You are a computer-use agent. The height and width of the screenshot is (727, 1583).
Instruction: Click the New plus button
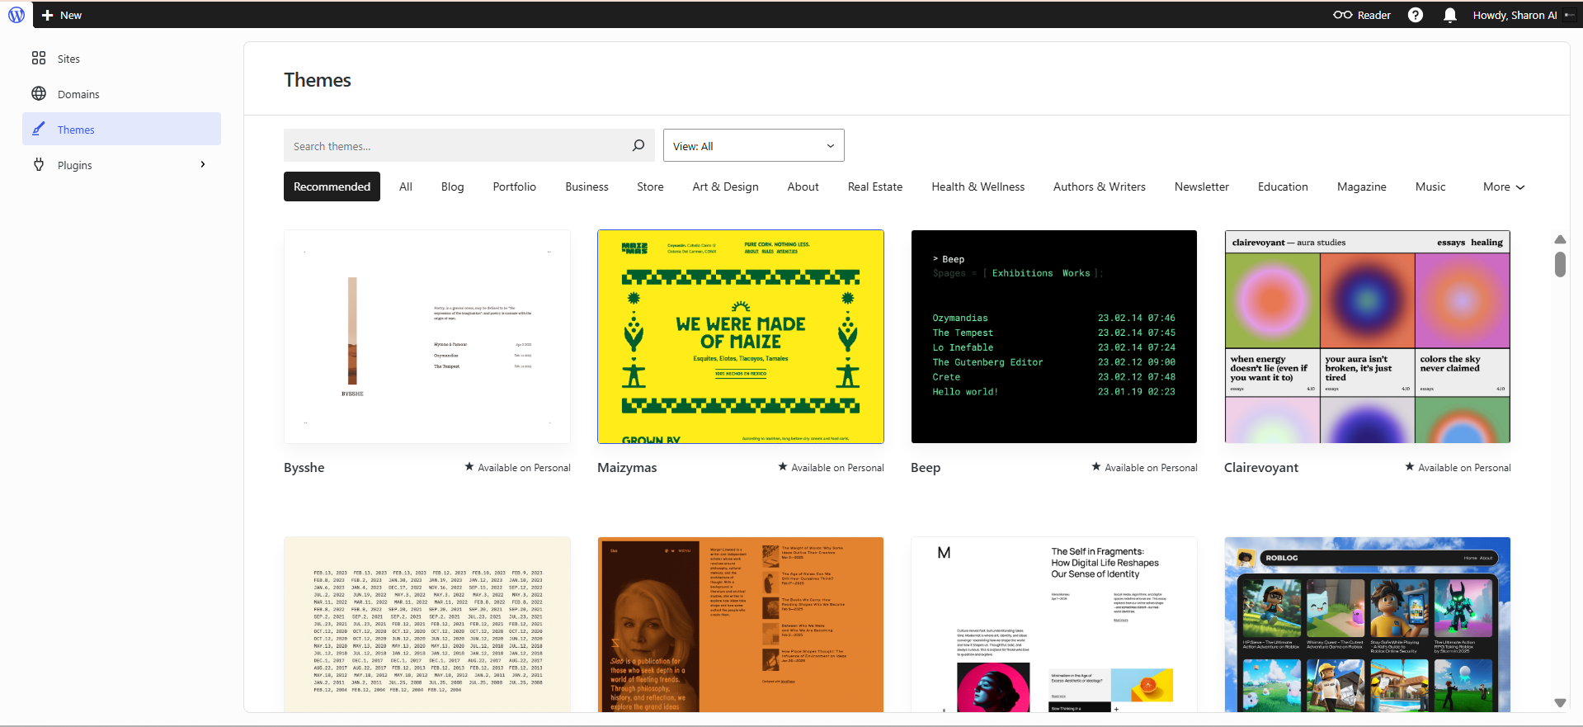62,15
